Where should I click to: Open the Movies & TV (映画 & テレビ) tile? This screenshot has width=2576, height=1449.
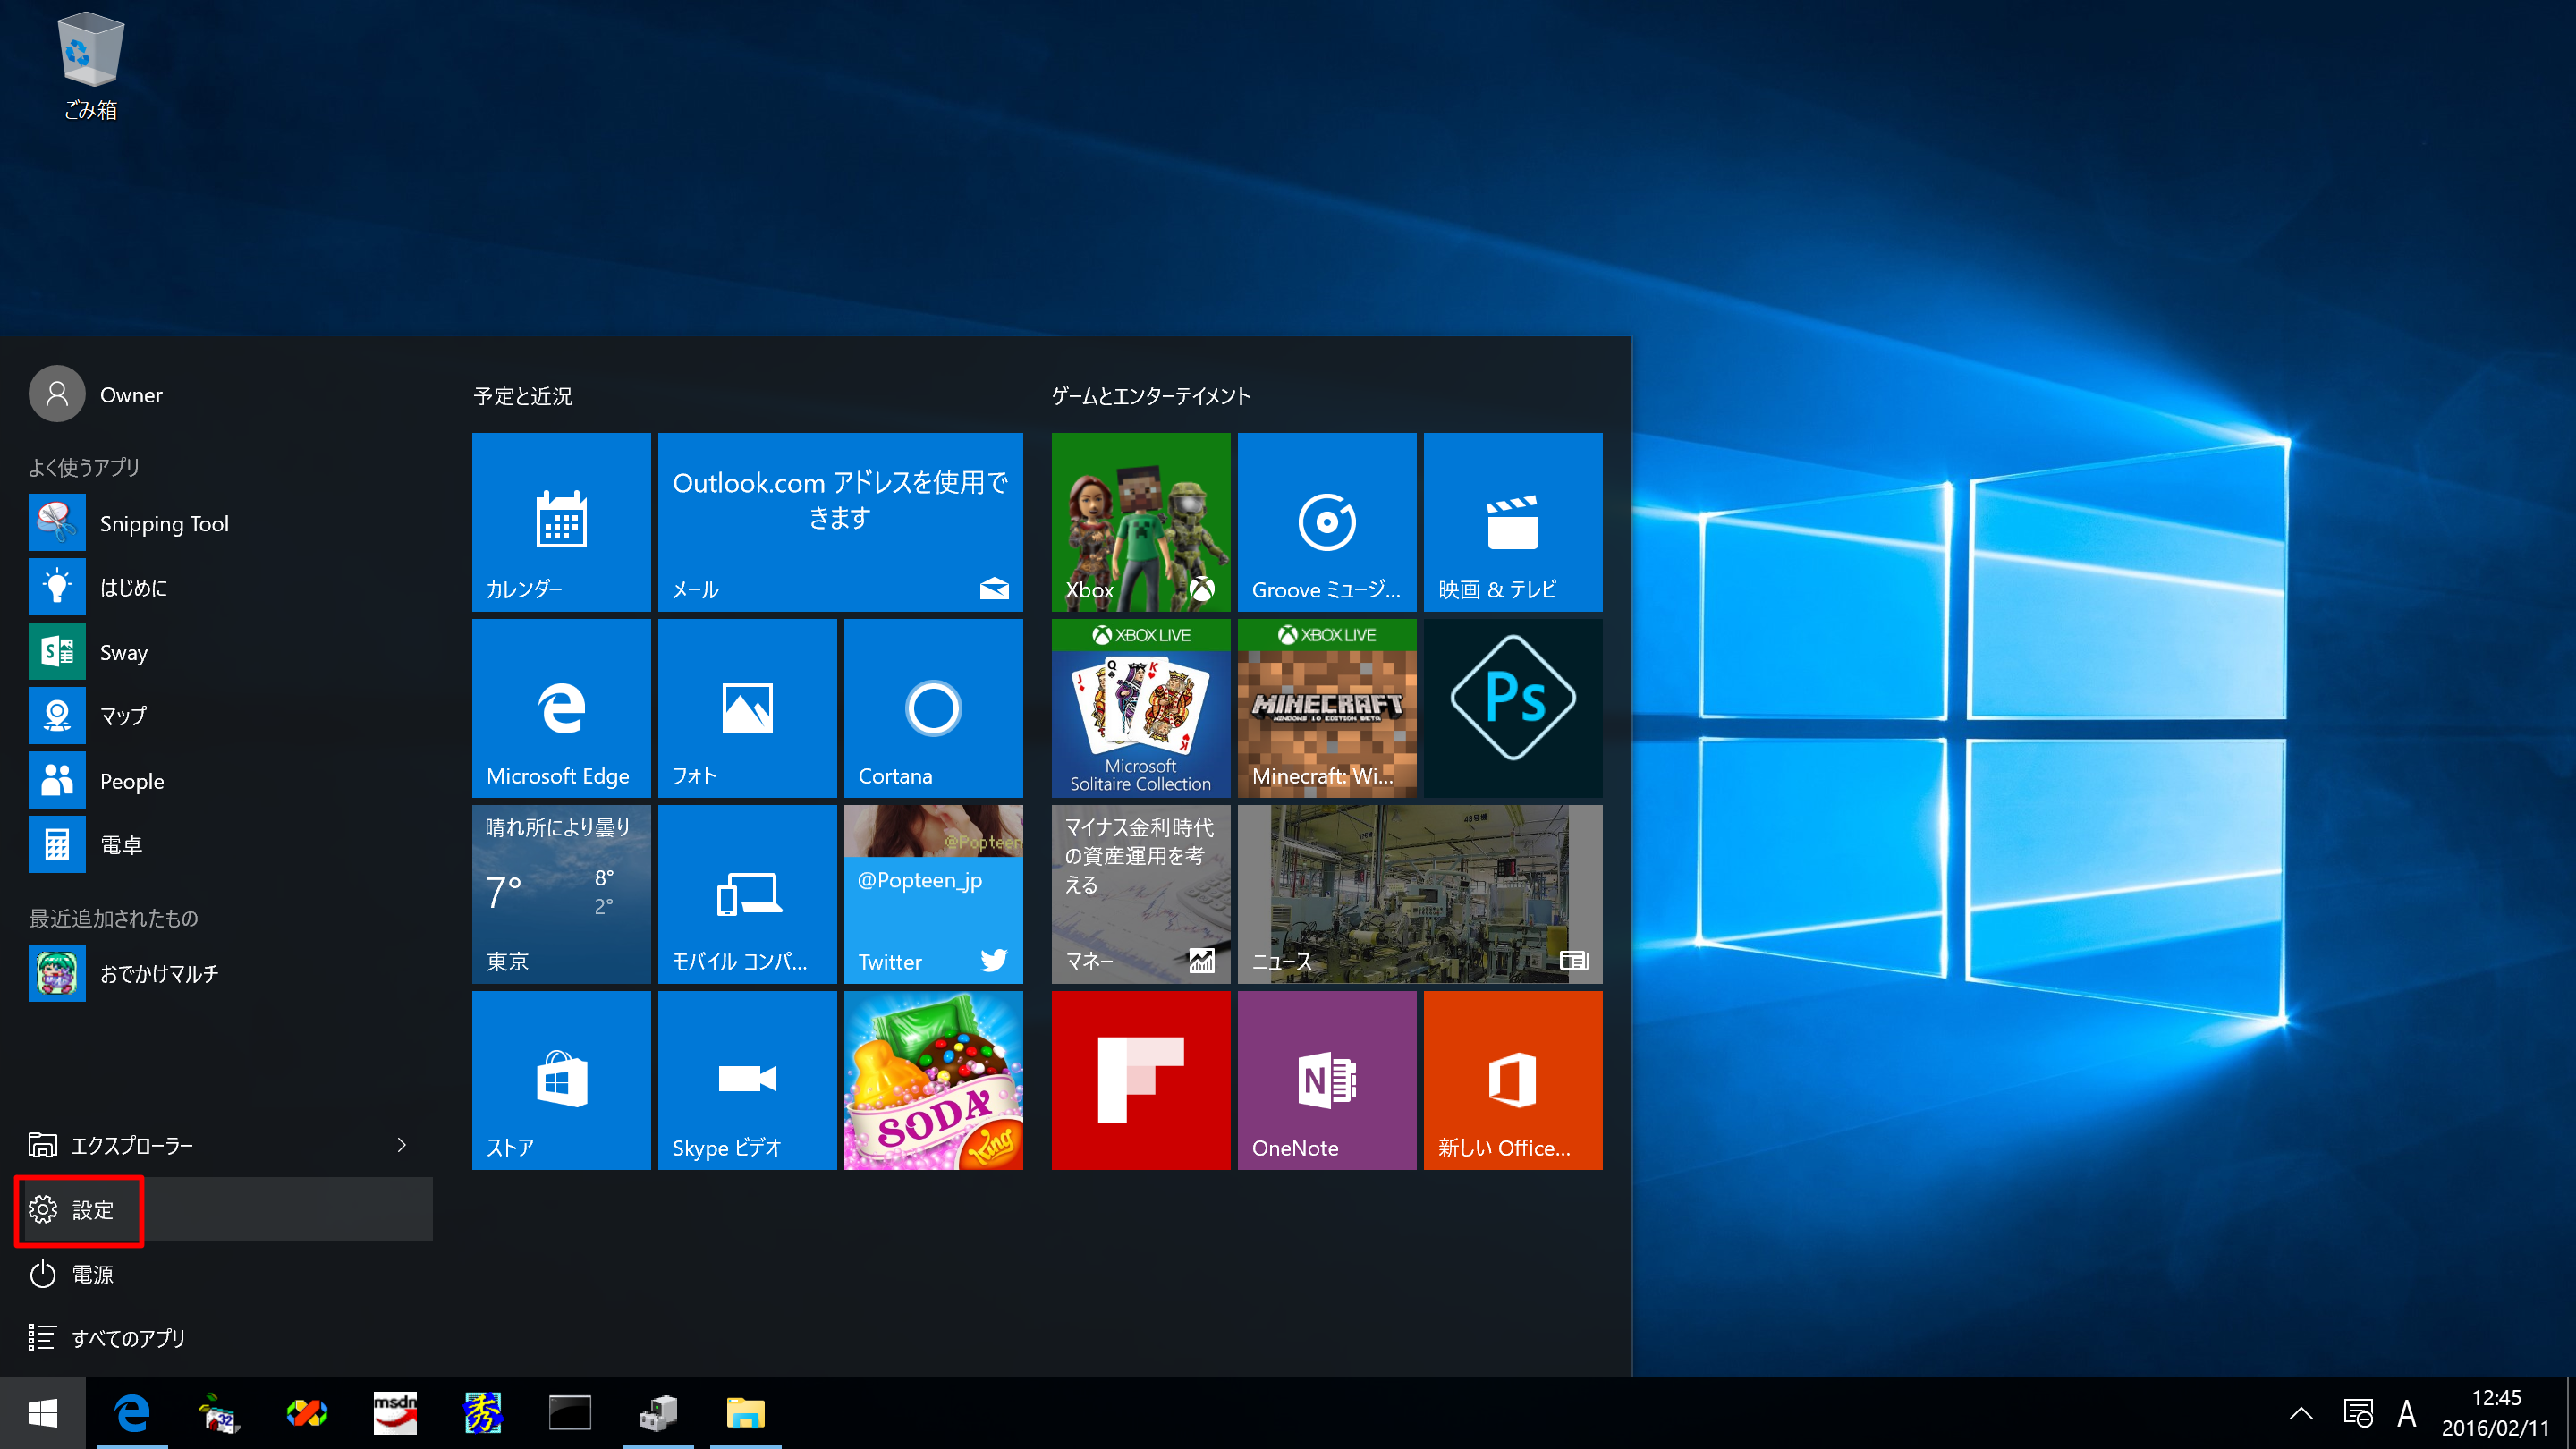[x=1512, y=521]
